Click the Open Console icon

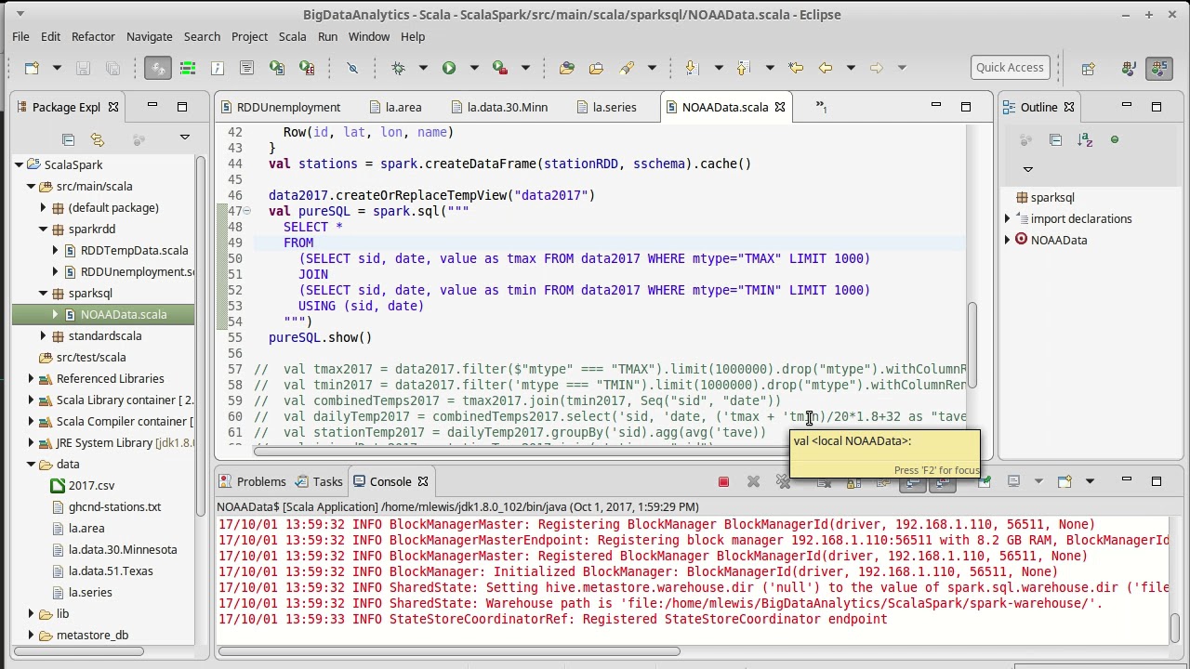click(1064, 481)
